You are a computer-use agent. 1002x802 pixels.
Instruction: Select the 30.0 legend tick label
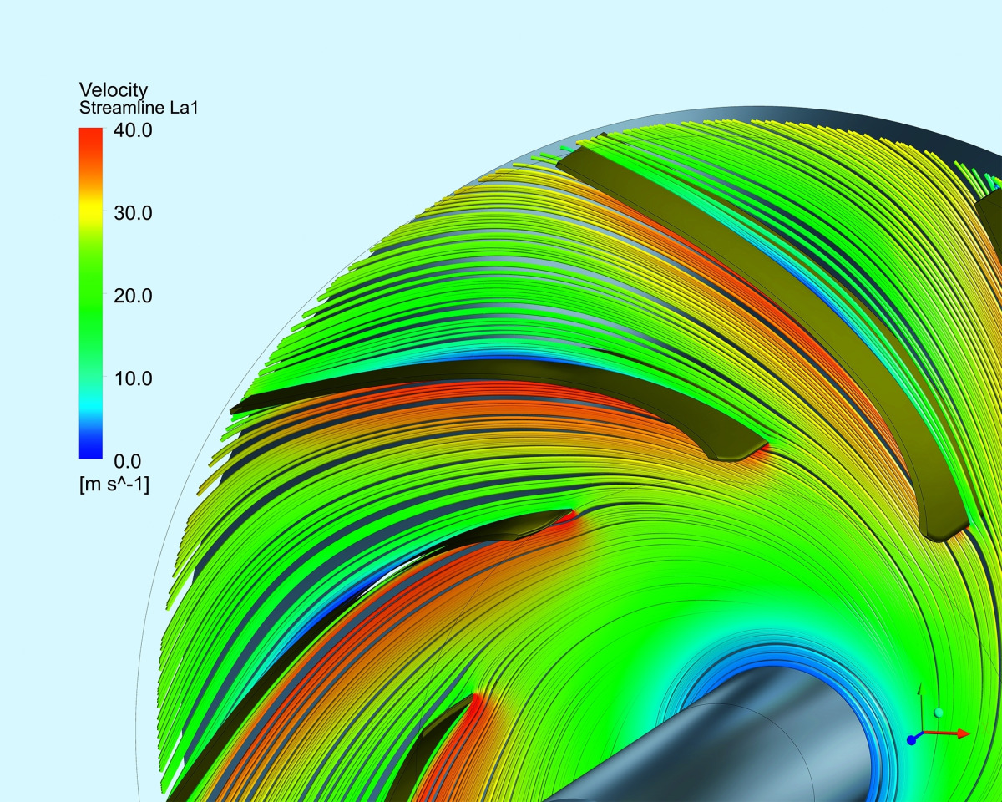[x=133, y=213]
